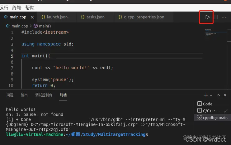This screenshot has width=231, height=145.
Task: Click 'sh: 1: pause: not found' output
Action: pos(35,114)
